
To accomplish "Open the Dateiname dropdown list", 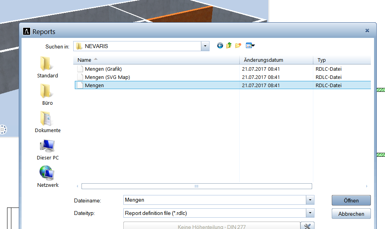I will coord(310,200).
